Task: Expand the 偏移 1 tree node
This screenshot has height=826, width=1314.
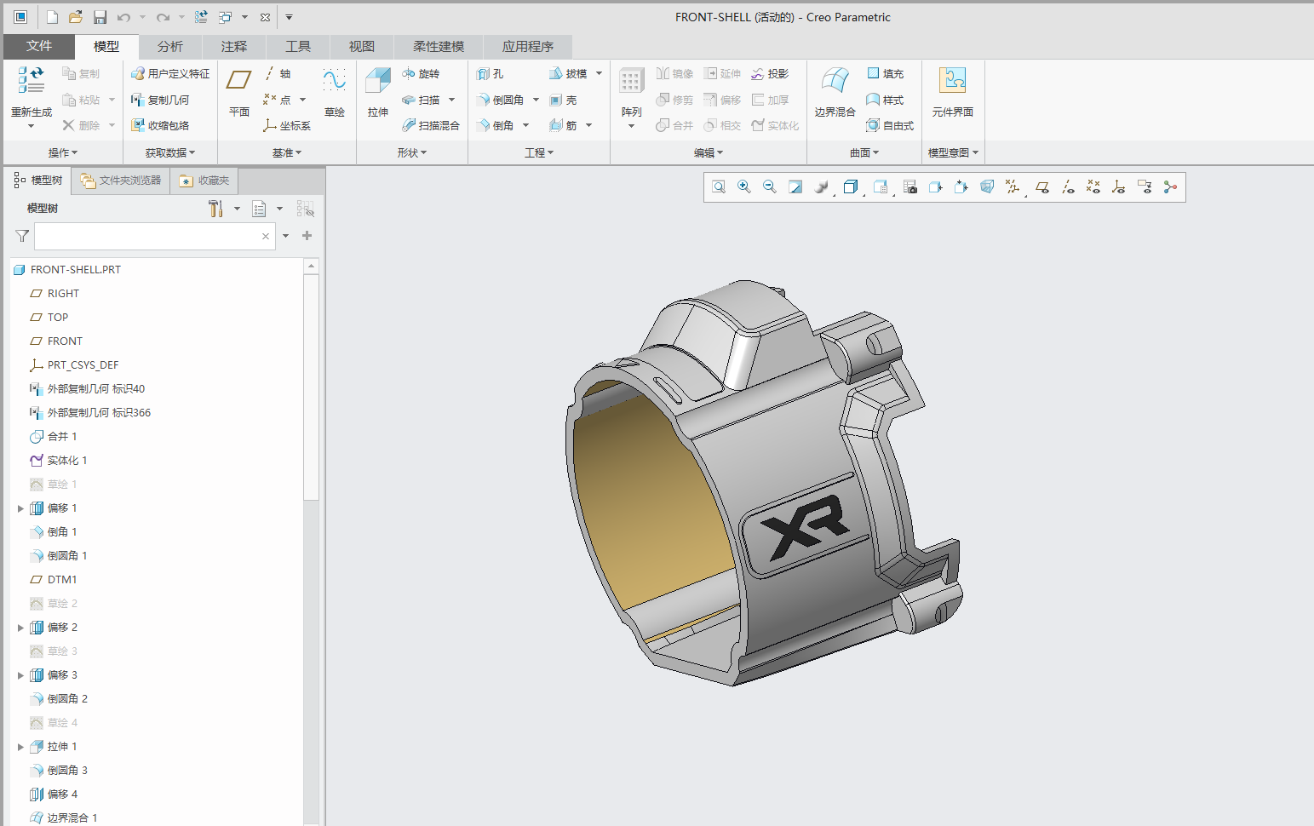Action: (20, 508)
